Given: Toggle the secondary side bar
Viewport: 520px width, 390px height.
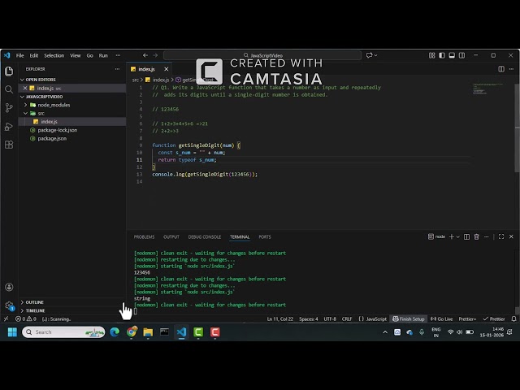Looking at the screenshot, I should pyautogui.click(x=461, y=55).
